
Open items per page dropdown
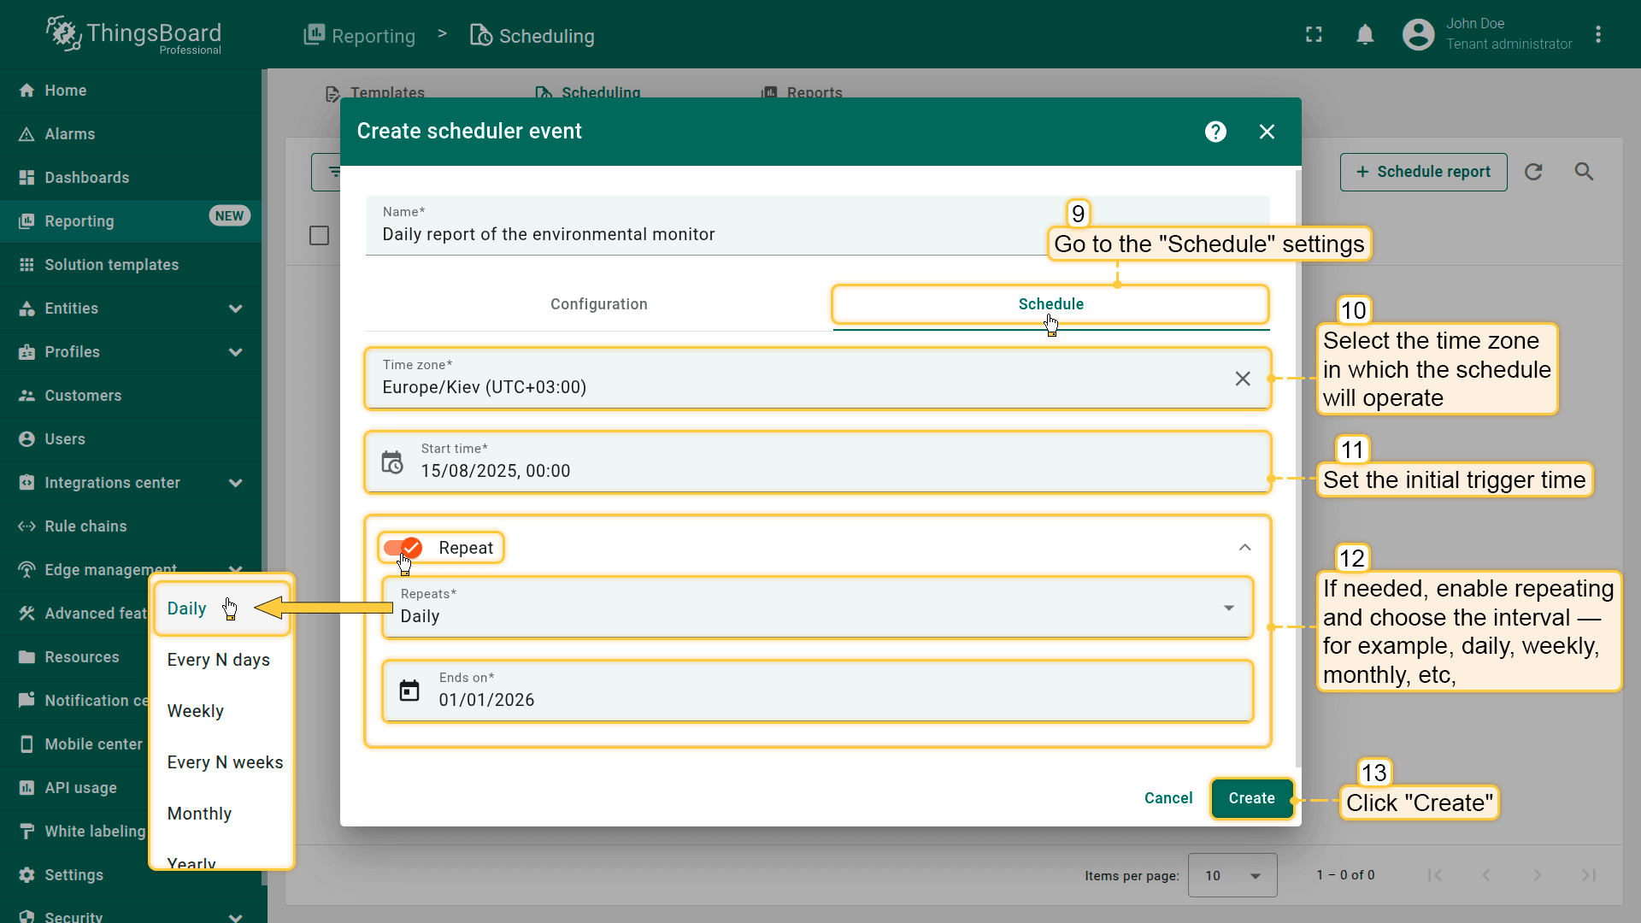click(x=1232, y=875)
